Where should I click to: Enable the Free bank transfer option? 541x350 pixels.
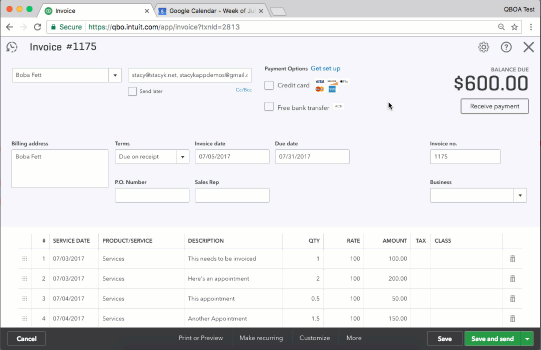coord(269,106)
